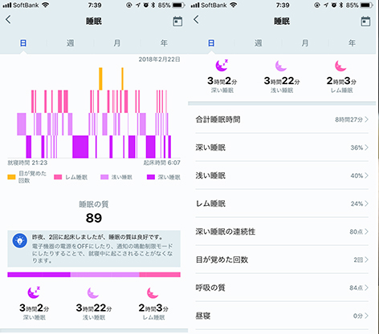
Task: Tap the orange awake legend swatch
Action: (11, 177)
